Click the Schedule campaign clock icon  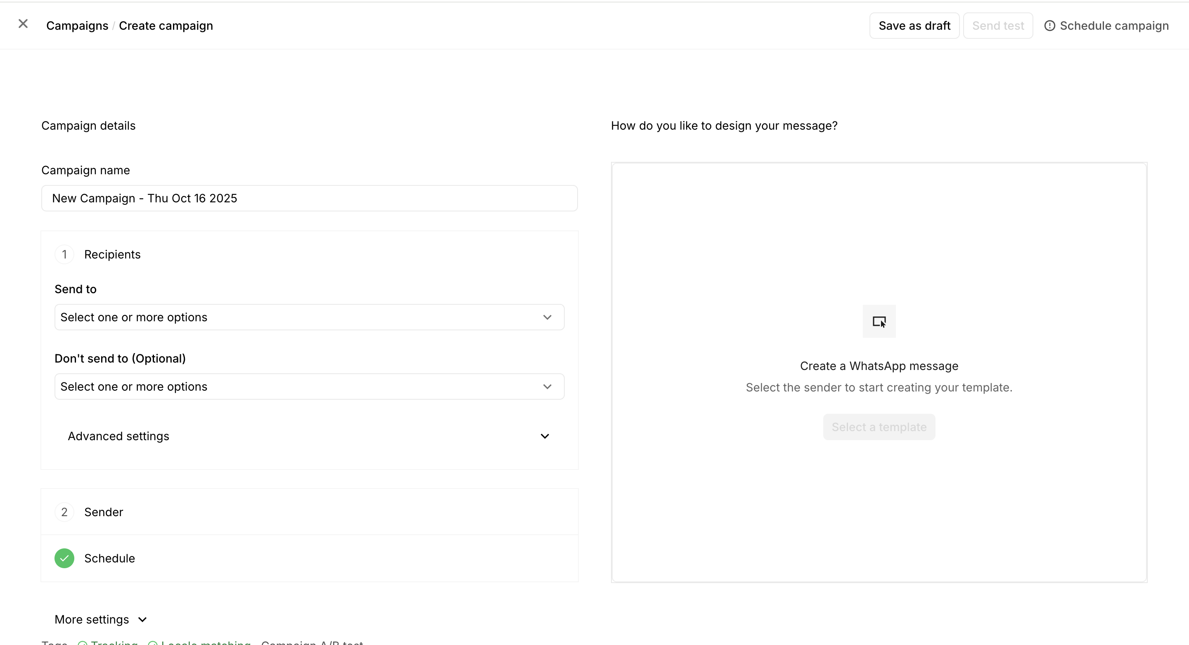coord(1049,26)
